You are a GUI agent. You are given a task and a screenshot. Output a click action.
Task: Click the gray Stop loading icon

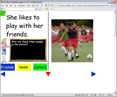point(49,6)
